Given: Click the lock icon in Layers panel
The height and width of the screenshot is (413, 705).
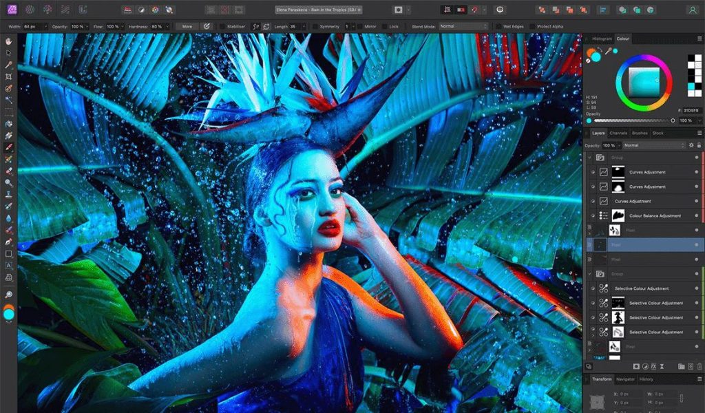Looking at the screenshot, I should point(699,145).
